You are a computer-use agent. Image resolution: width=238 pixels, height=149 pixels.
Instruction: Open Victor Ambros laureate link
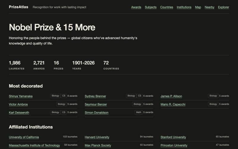18,104
